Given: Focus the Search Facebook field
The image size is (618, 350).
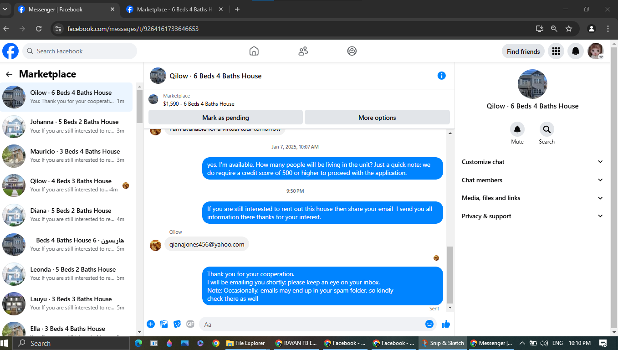Looking at the screenshot, I should (80, 51).
